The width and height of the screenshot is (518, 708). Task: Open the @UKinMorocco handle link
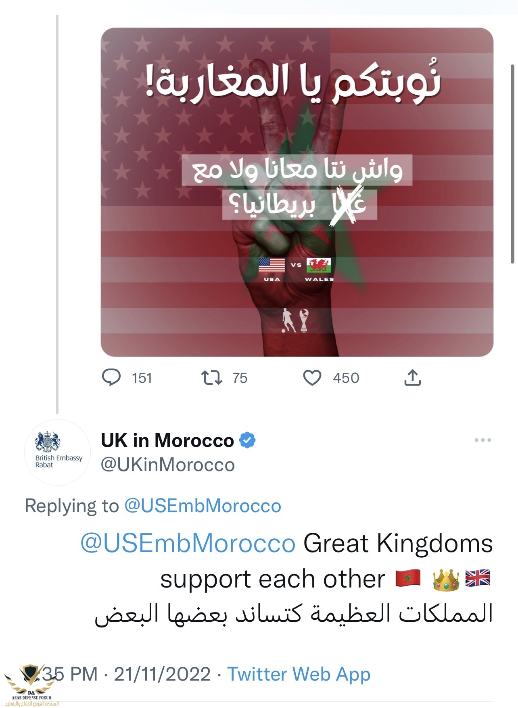click(167, 465)
